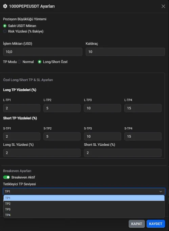
Task: Click the L-TP2 percentage field
Action: [x=62, y=108]
